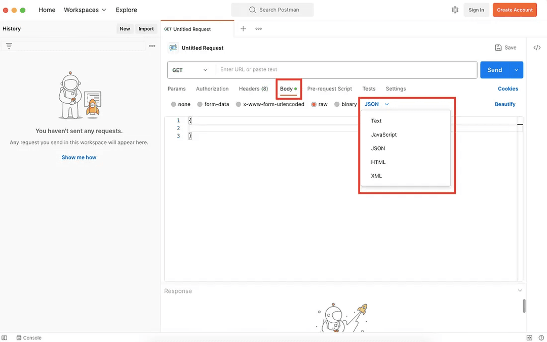Open the Body tab
Image resolution: width=547 pixels, height=342 pixels.
click(289, 89)
